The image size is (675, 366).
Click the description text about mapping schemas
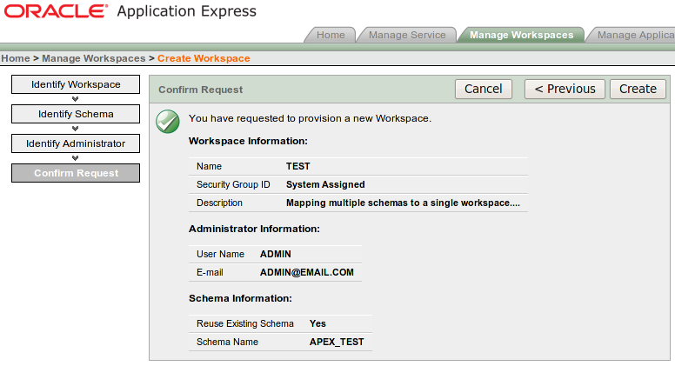(403, 203)
